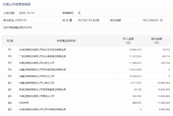This screenshot has width=173, height=116.
Task: Click sell amount 224,158
Action: [165, 63]
